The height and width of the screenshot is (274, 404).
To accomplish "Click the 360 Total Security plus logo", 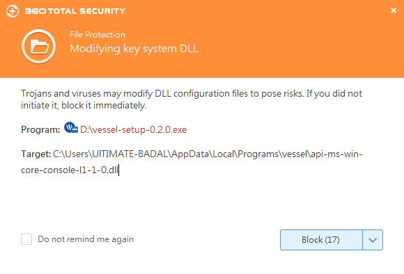I will click(x=13, y=11).
